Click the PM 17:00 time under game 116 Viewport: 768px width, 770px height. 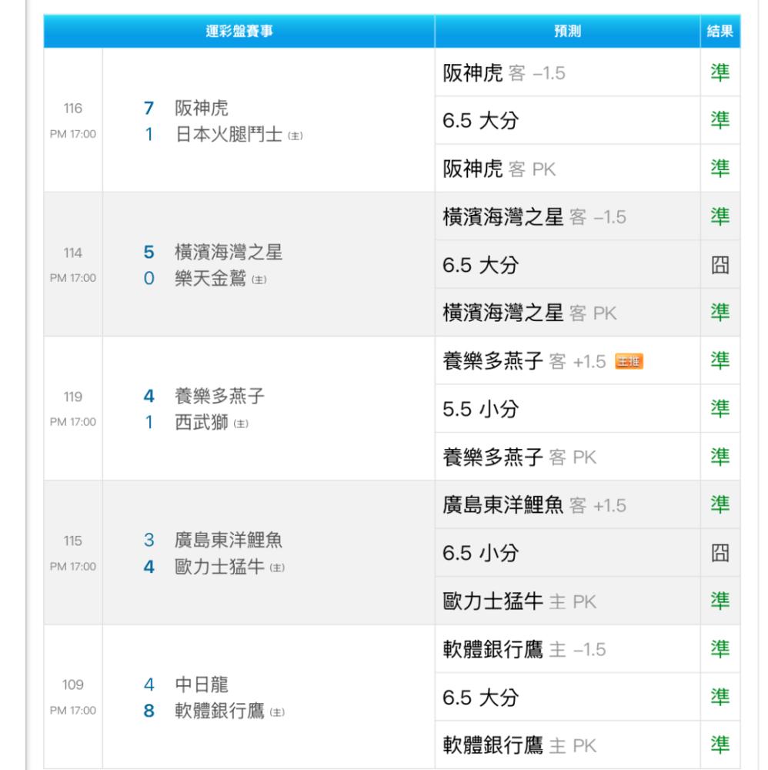pyautogui.click(x=72, y=134)
